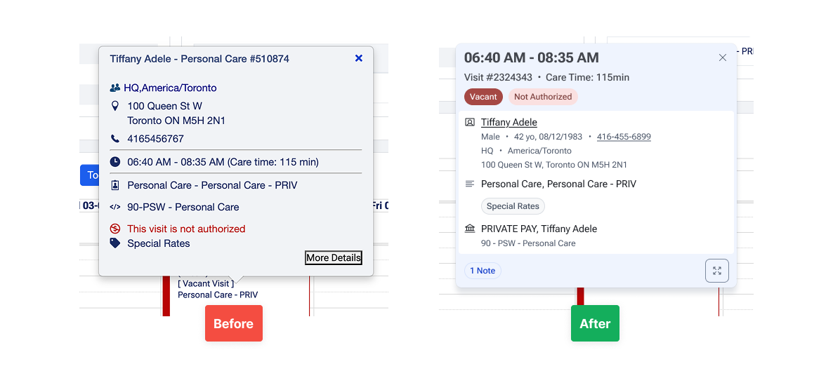This screenshot has height=385, width=833.
Task: Click the phone number 416-455-6899 link
Action: click(x=624, y=137)
